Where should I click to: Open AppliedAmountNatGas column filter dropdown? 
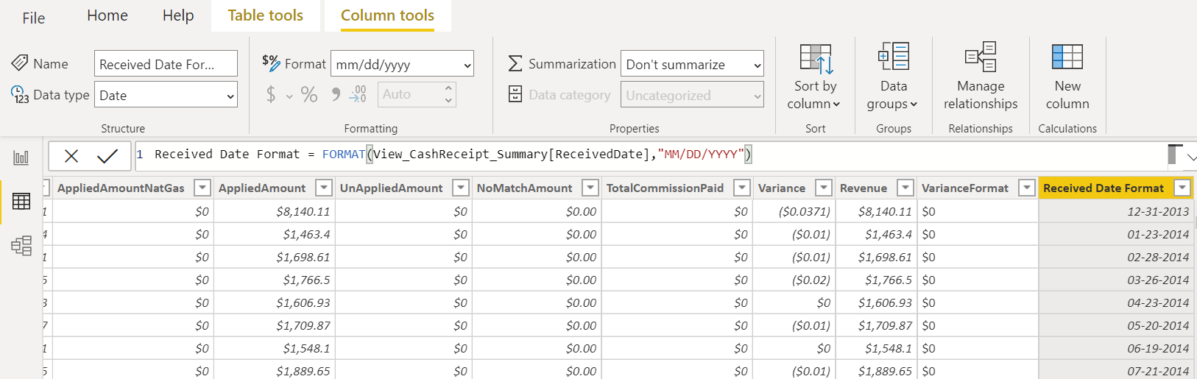(x=202, y=188)
